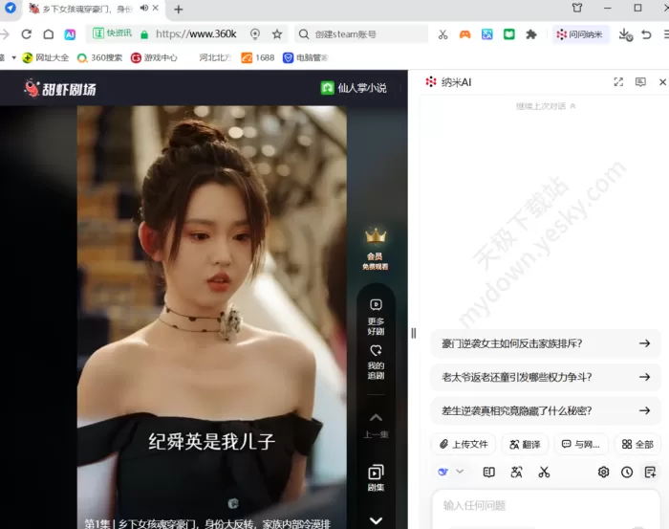Click the 快资讯 news button

(113, 33)
